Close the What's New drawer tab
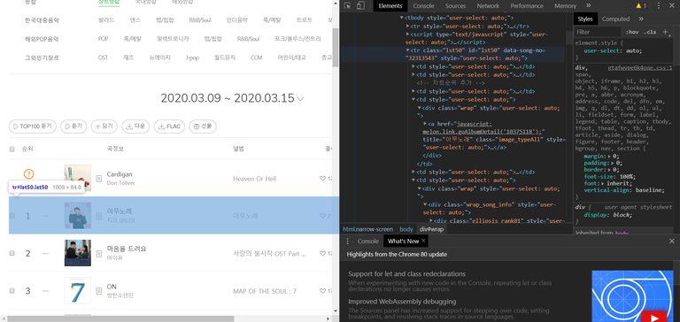 click(424, 241)
